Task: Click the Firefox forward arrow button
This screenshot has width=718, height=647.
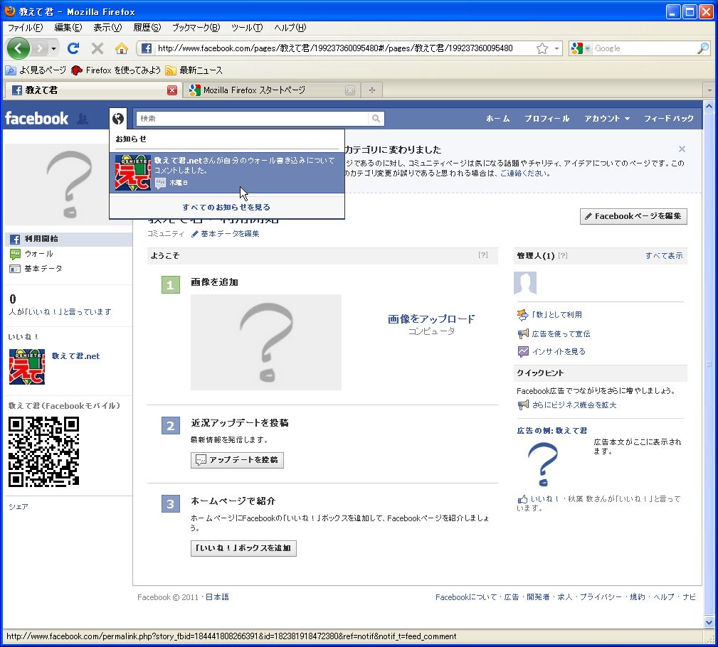Action: tap(41, 48)
